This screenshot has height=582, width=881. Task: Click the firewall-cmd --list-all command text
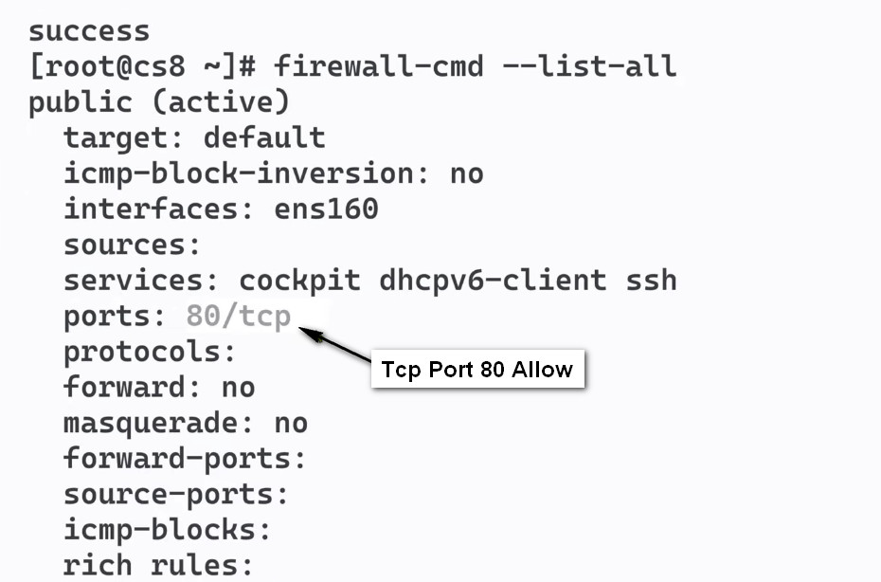pos(476,66)
